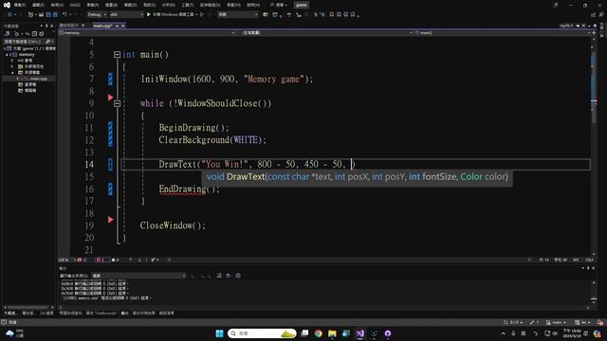Click the CRLF line ending indicator

[589, 260]
